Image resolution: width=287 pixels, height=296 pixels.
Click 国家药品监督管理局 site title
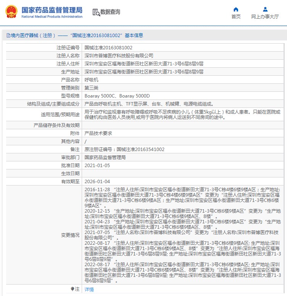coord(52,10)
